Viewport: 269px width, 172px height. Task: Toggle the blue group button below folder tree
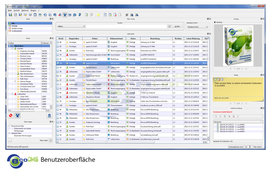[x=17, y=116]
